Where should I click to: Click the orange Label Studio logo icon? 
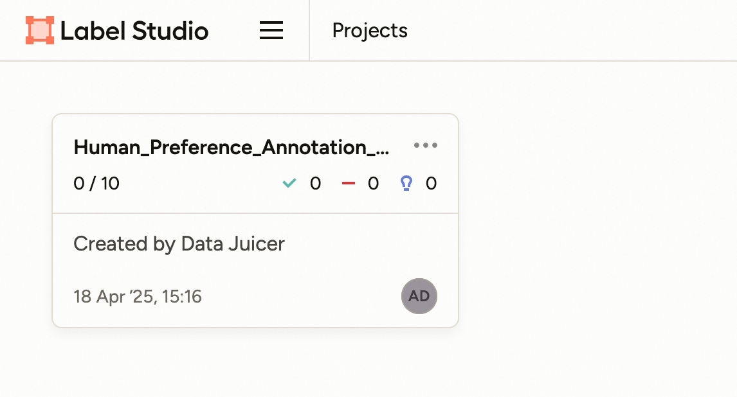point(40,30)
